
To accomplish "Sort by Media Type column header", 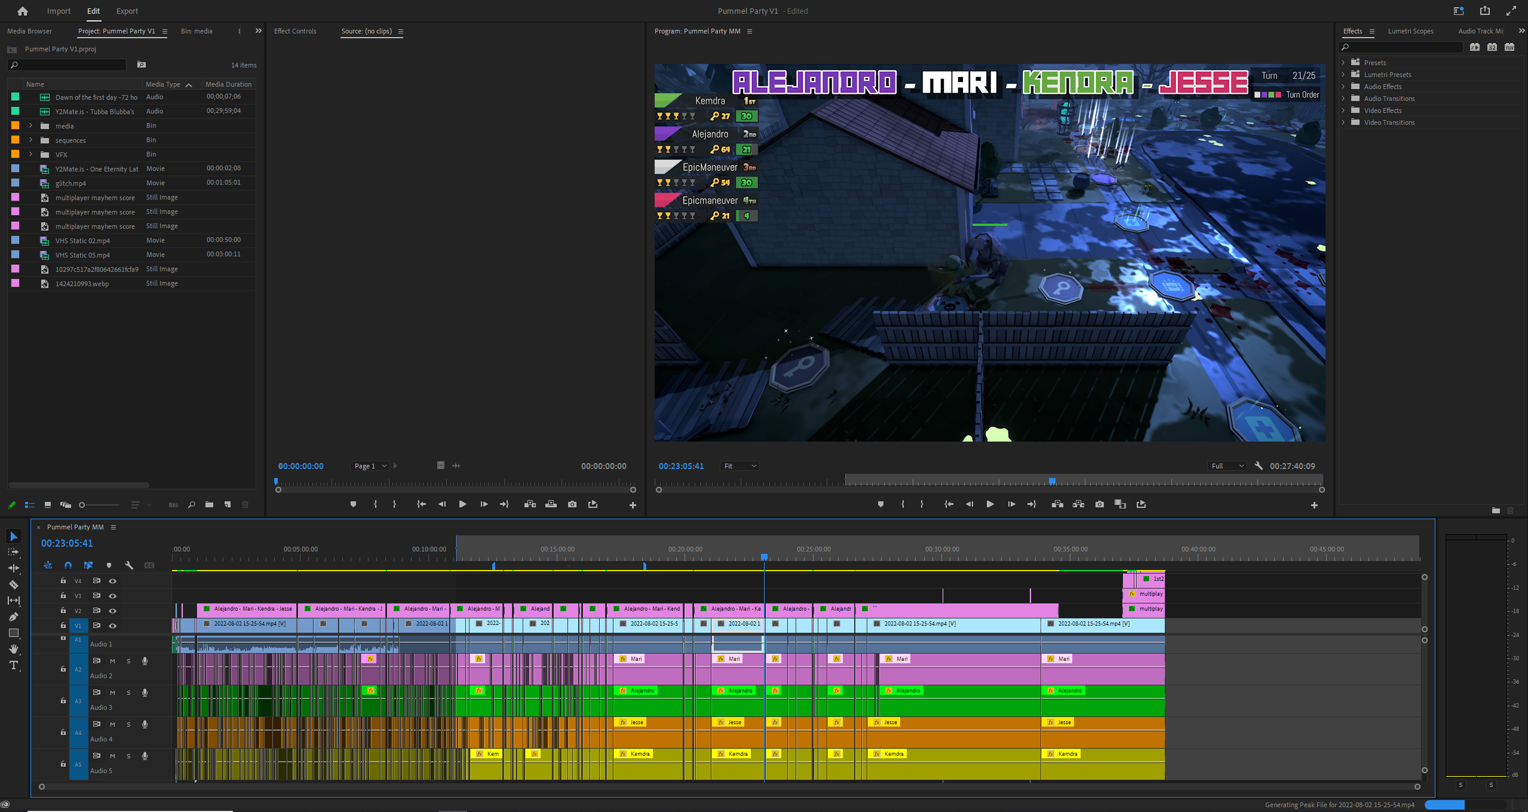I will [x=163, y=84].
